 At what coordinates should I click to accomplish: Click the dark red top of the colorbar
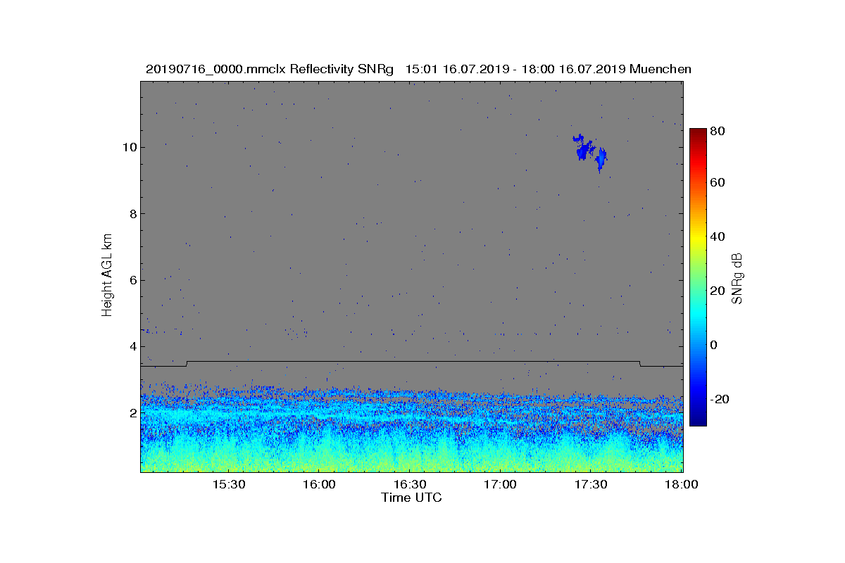[697, 134]
